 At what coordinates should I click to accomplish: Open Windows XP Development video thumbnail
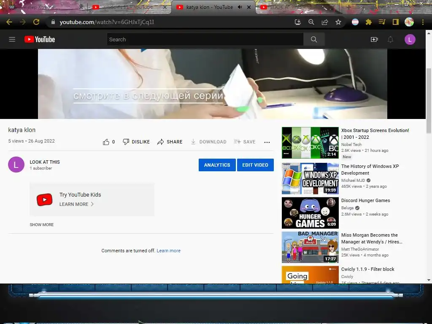(310, 178)
